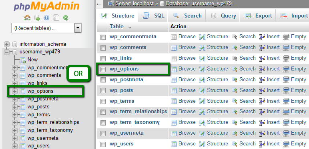Check the wp_comments table checkbox
The image size is (309, 149).
[x=103, y=48]
